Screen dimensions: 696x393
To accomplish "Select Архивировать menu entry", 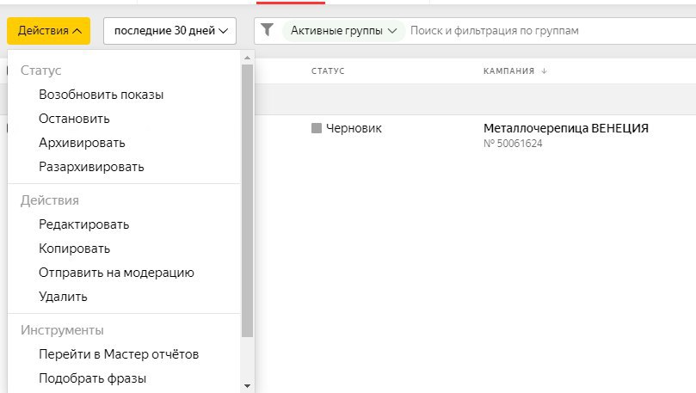I will [x=82, y=143].
